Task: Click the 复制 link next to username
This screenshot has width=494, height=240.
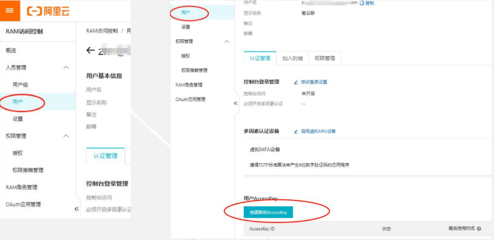Action: [x=369, y=2]
